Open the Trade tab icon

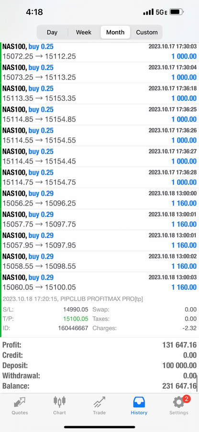coord(99,402)
